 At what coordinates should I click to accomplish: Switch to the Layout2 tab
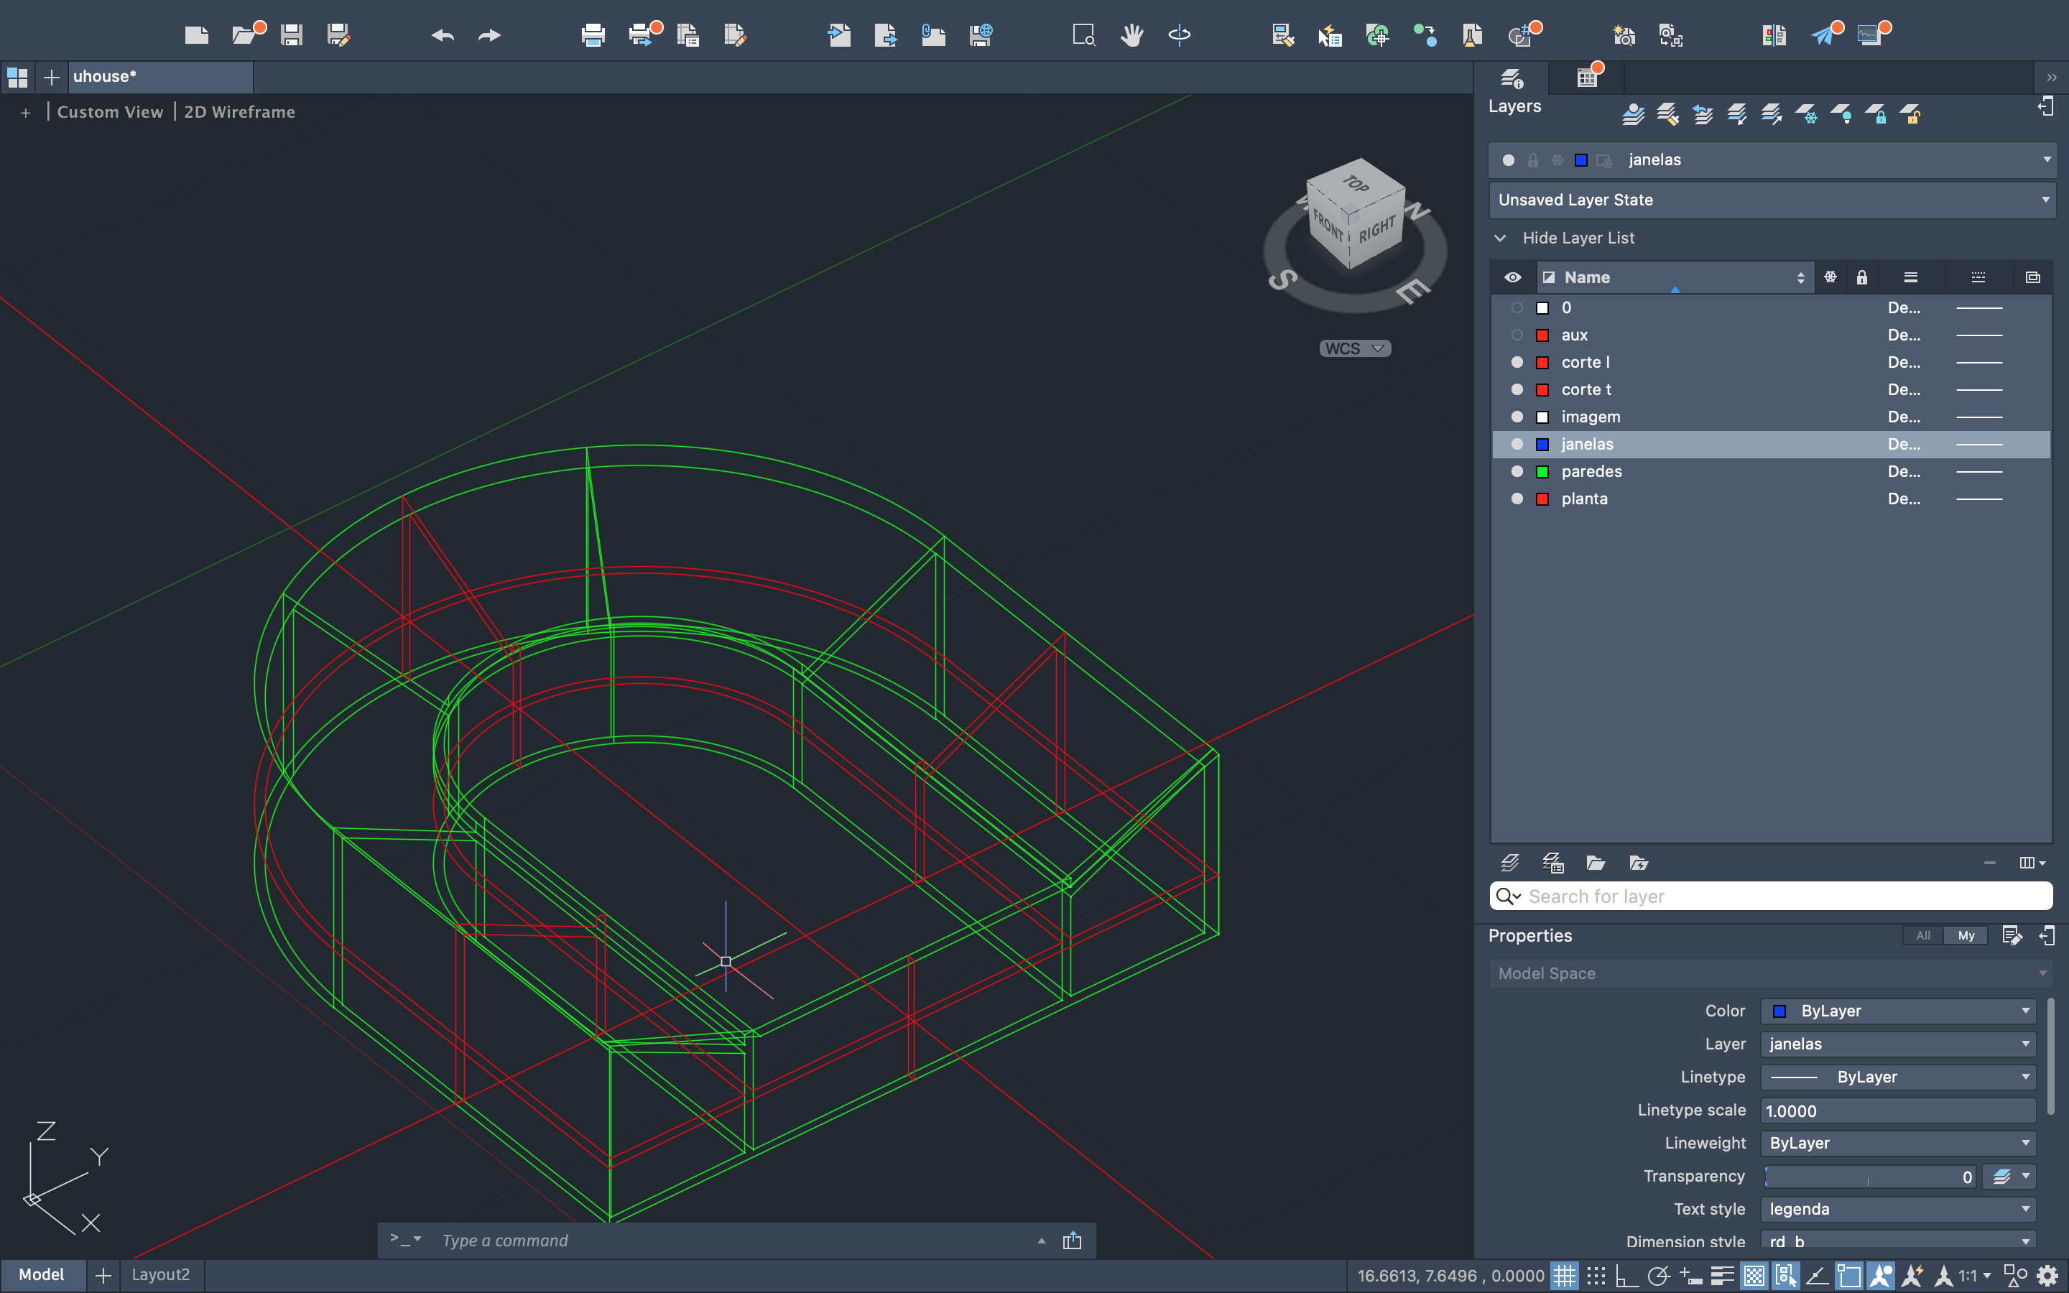161,1274
